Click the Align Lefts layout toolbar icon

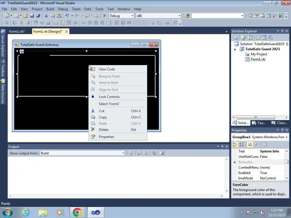pyautogui.click(x=15, y=23)
